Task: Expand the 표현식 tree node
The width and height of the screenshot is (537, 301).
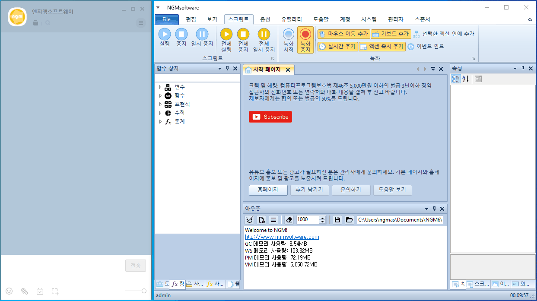Action: point(160,105)
